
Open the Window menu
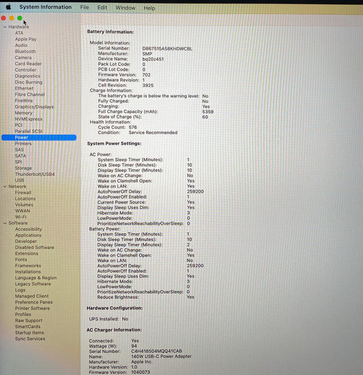[x=125, y=8]
